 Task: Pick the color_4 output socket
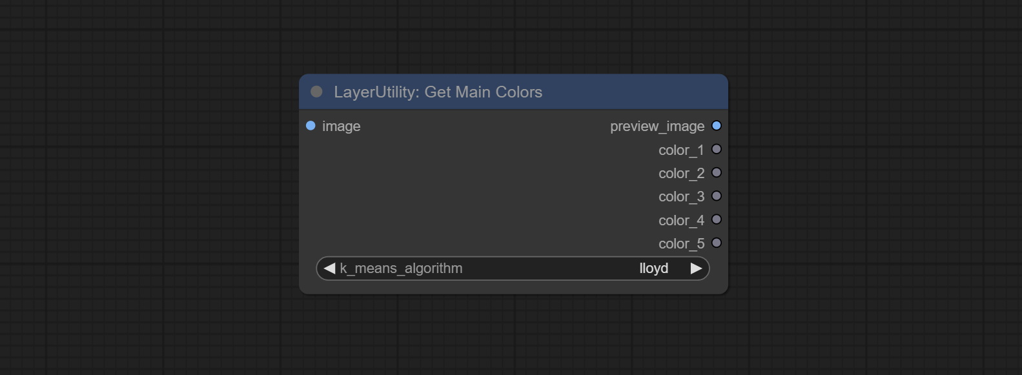point(716,219)
